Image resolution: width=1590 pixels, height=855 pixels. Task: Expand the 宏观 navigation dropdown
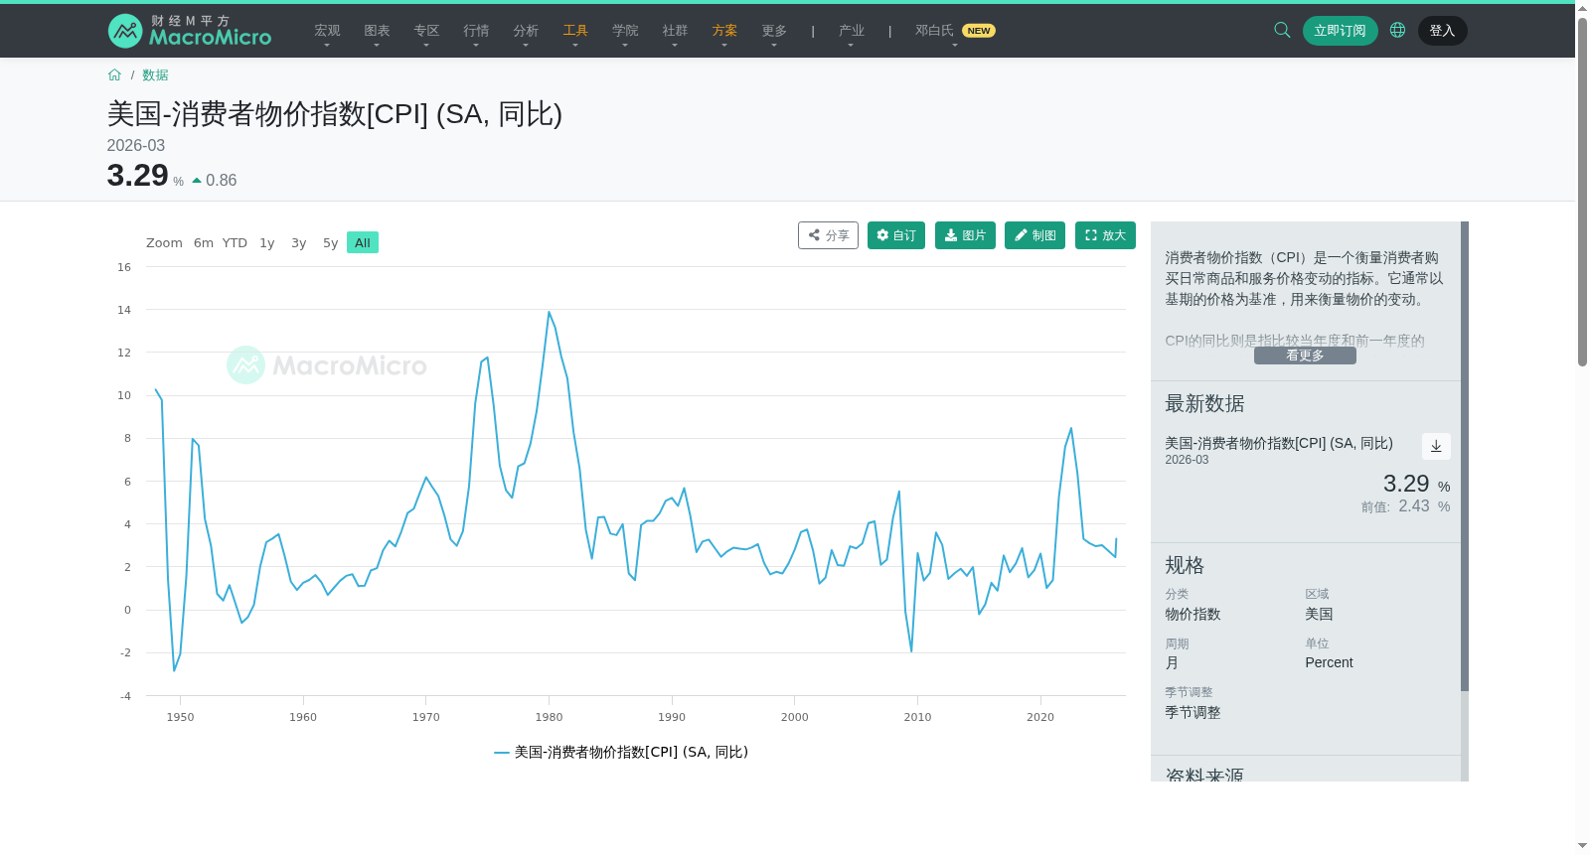[x=327, y=31]
